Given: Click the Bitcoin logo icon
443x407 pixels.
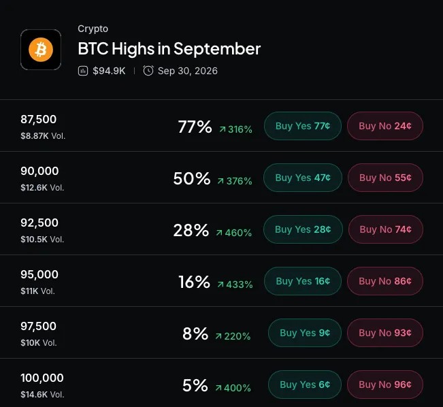Looking at the screenshot, I should [x=41, y=50].
